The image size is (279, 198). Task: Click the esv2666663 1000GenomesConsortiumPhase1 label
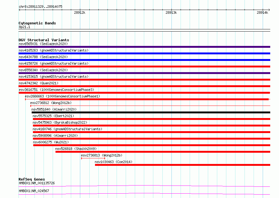click(62, 96)
